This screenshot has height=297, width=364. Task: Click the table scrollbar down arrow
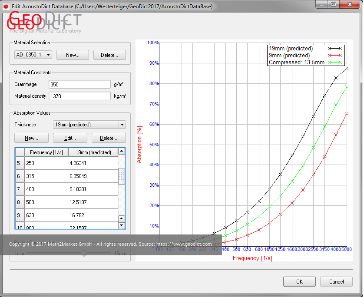click(x=122, y=219)
